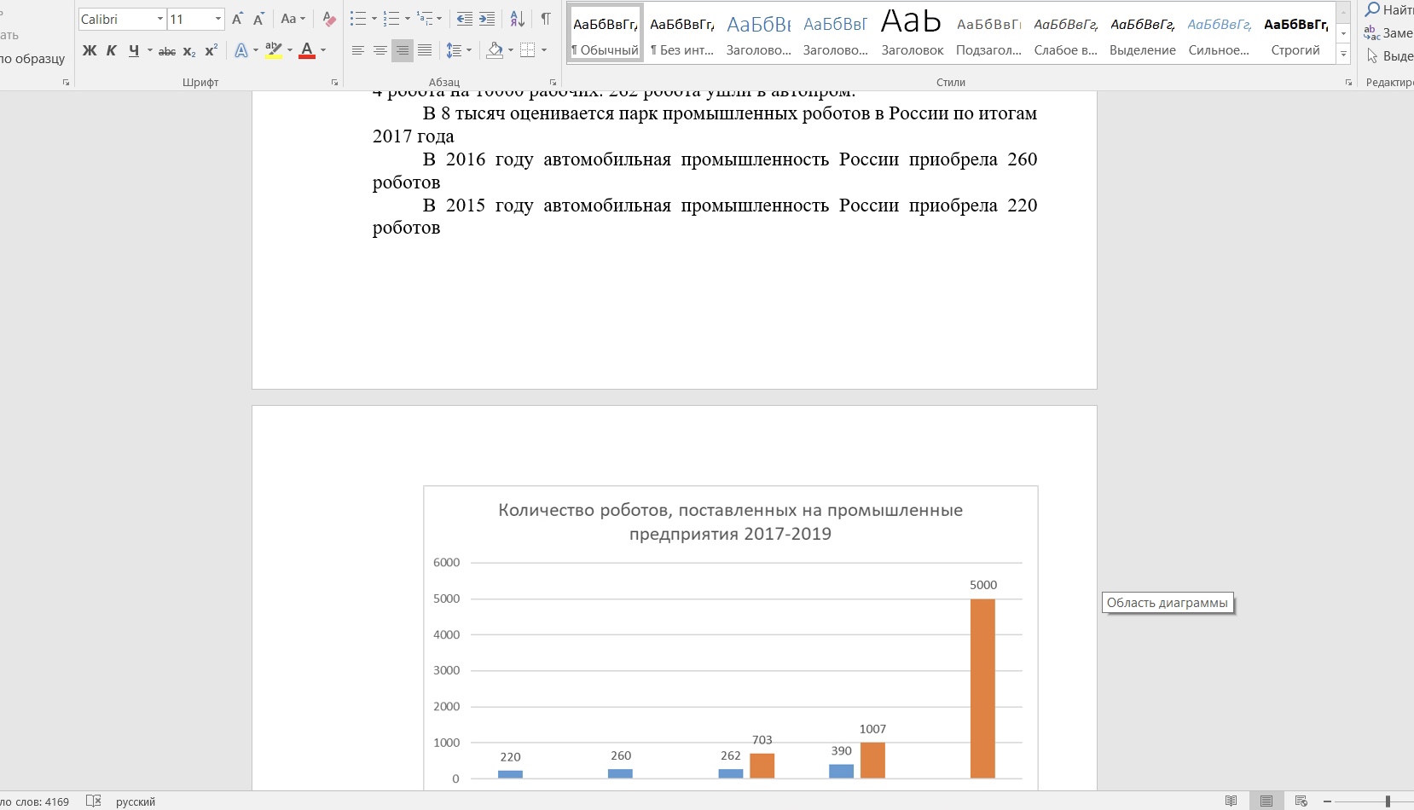Image resolution: width=1414 pixels, height=810 pixels.
Task: Open change case Aa dropdown
Action: coord(293,19)
